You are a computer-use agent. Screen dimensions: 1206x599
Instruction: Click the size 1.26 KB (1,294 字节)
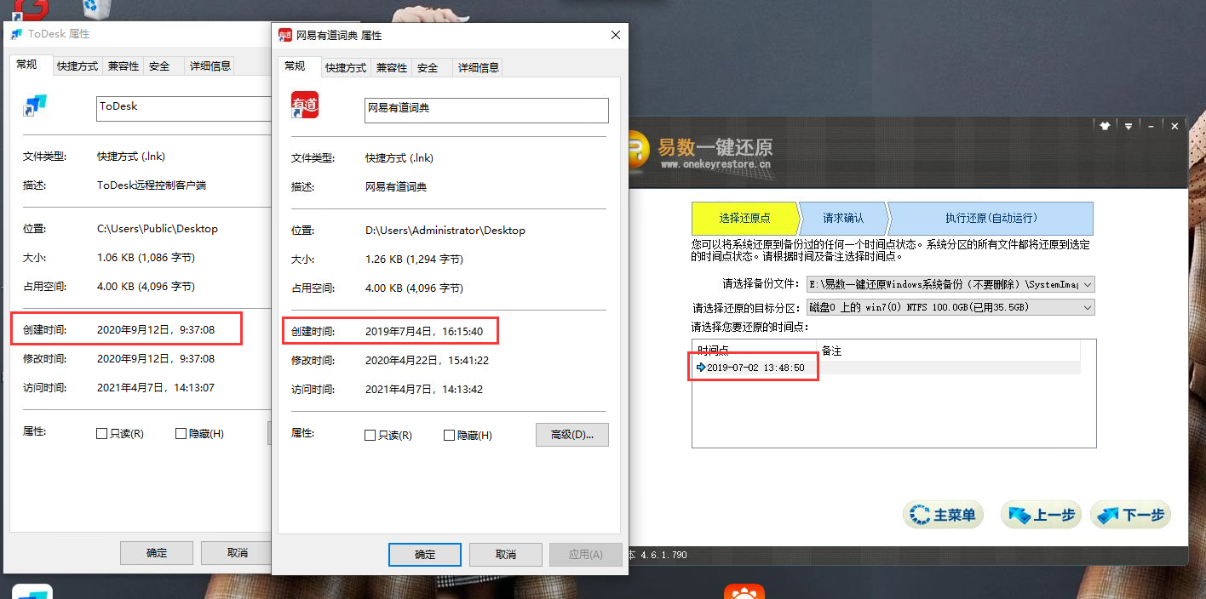click(x=414, y=260)
